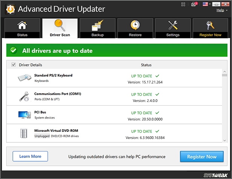This screenshot has width=232, height=179.
Task: Select PCI Bus driver name
Action: pos(40,112)
